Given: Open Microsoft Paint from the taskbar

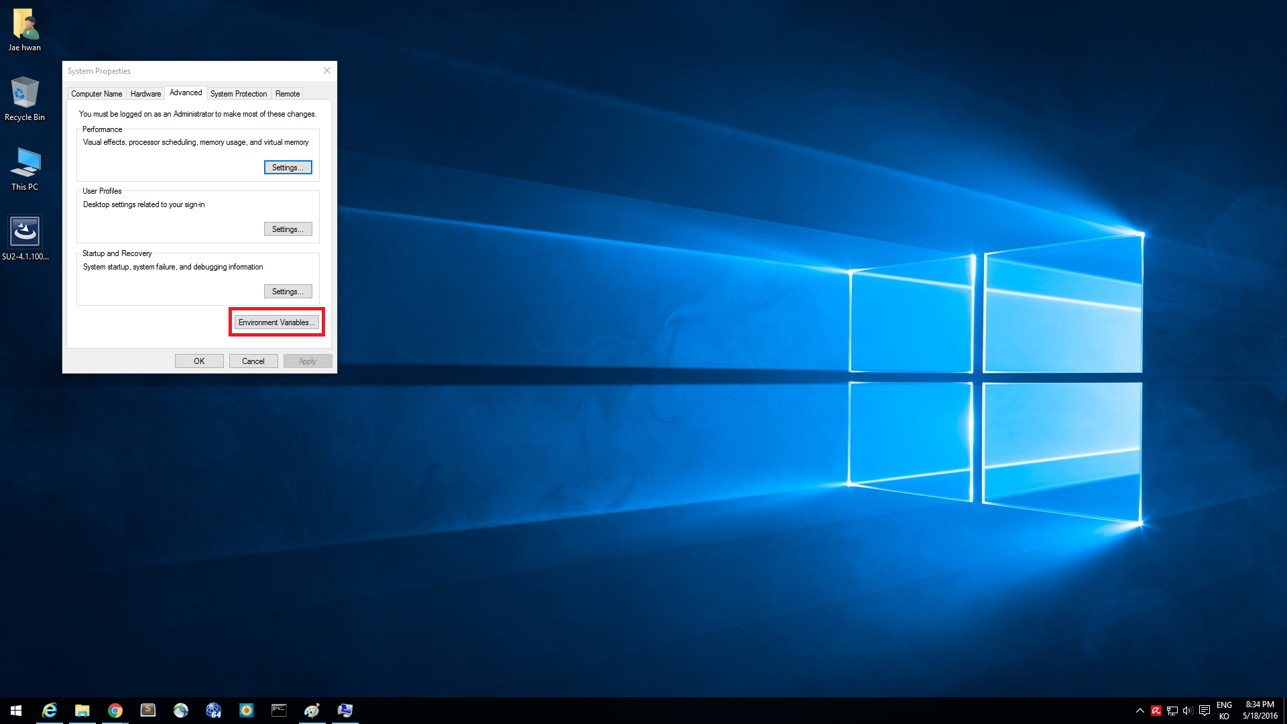Looking at the screenshot, I should (x=312, y=710).
